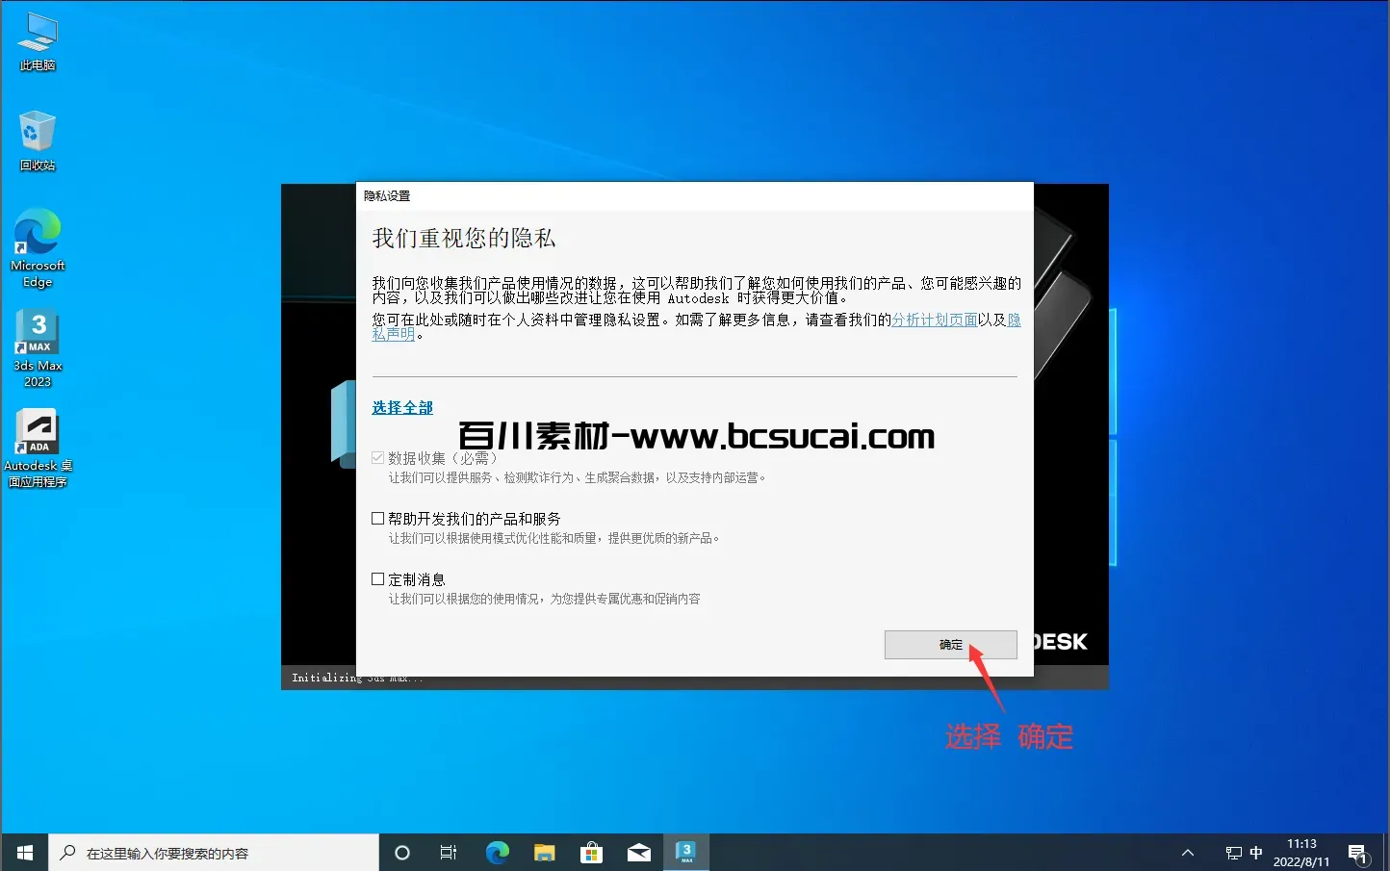1390x871 pixels.
Task: Open Task View from the taskbar
Action: (449, 853)
